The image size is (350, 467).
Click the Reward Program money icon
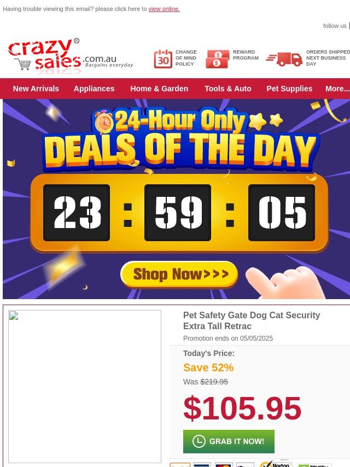(x=218, y=59)
